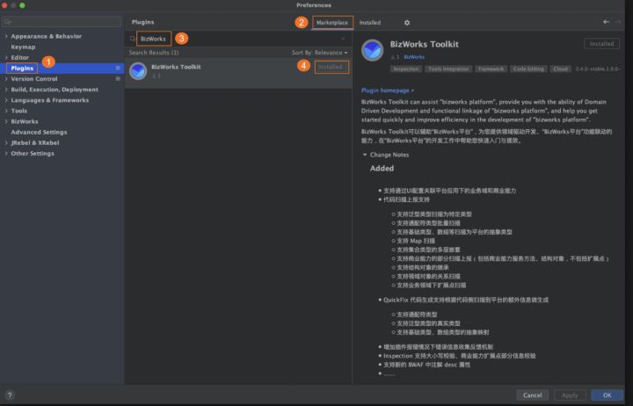Image resolution: width=633 pixels, height=406 pixels.
Task: Click the search magnifier in plugin search
Action: (133, 39)
